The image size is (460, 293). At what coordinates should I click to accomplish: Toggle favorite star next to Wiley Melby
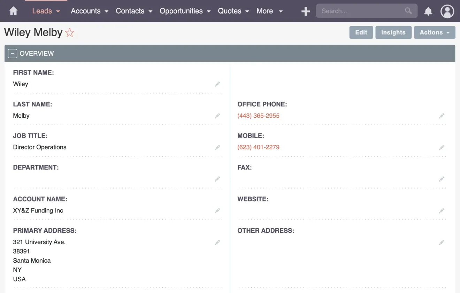click(x=69, y=32)
